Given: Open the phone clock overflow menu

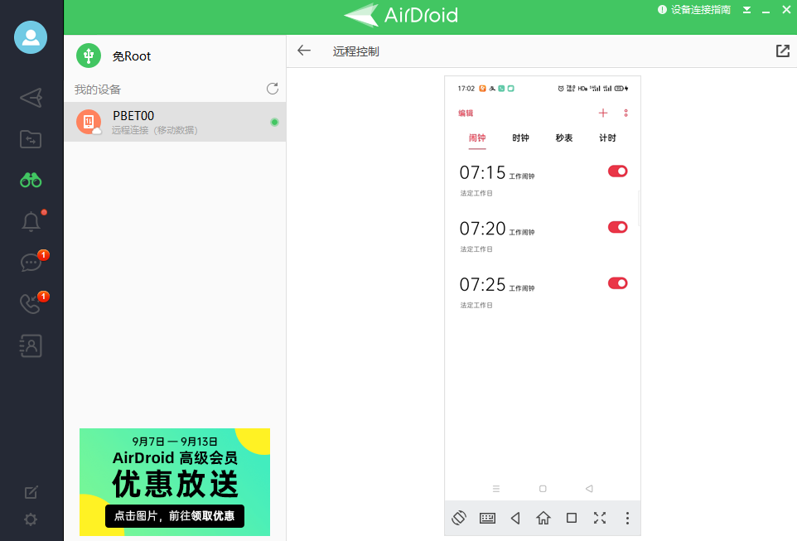Looking at the screenshot, I should click(x=626, y=113).
